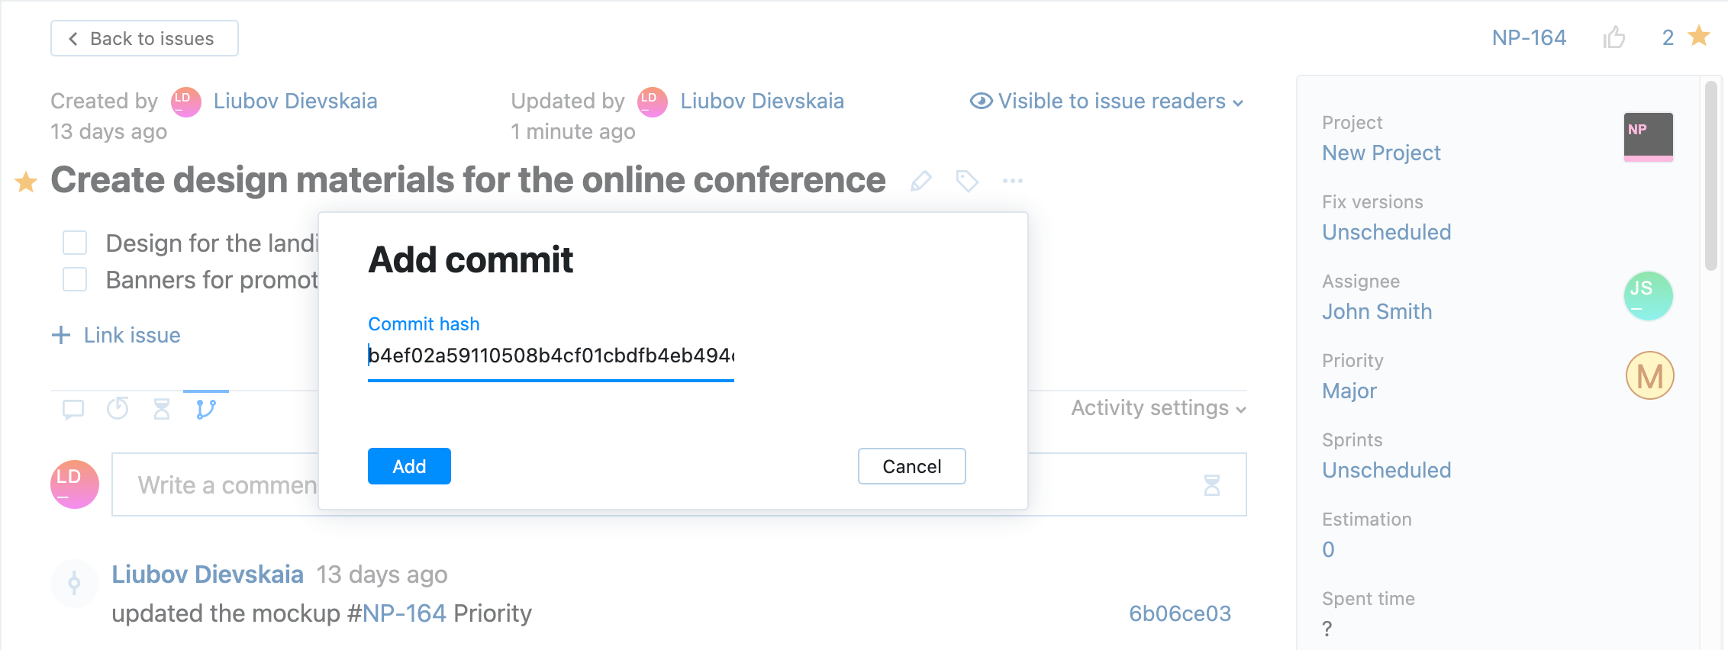Image resolution: width=1728 pixels, height=650 pixels.
Task: Switch to the comments activity tab
Action: tap(73, 409)
